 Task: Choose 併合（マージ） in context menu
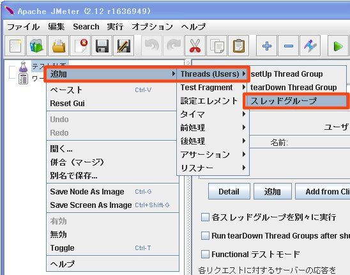tap(112, 162)
